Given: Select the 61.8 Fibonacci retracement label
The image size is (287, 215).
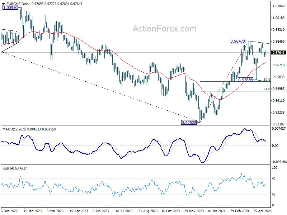Looking at the screenshot, I should pyautogui.click(x=267, y=89).
